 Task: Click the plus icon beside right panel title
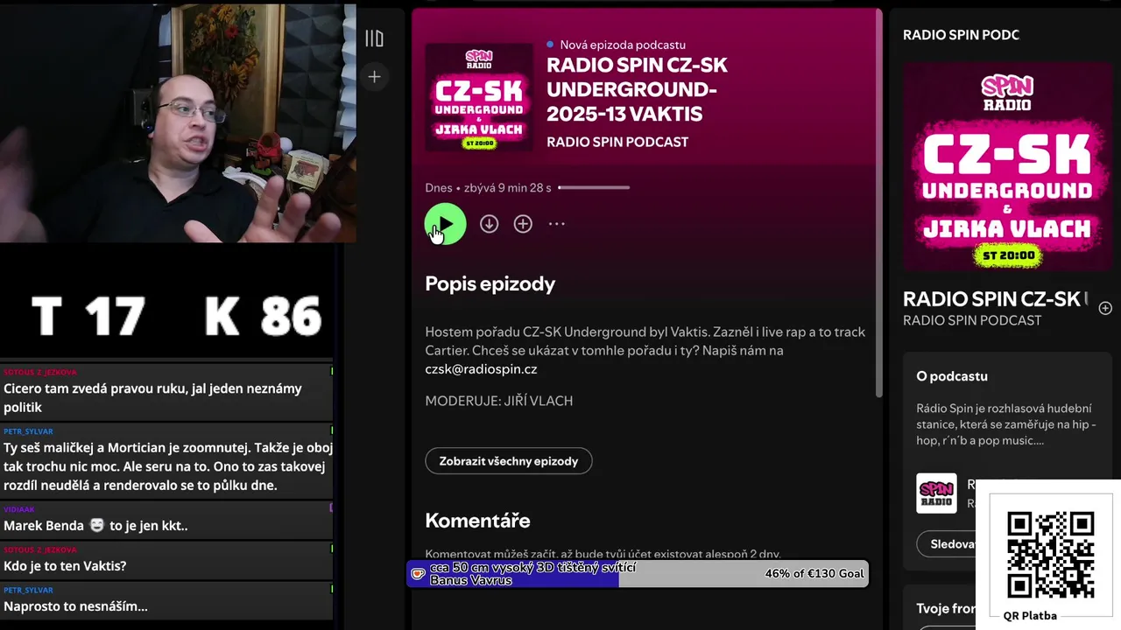tap(1105, 308)
